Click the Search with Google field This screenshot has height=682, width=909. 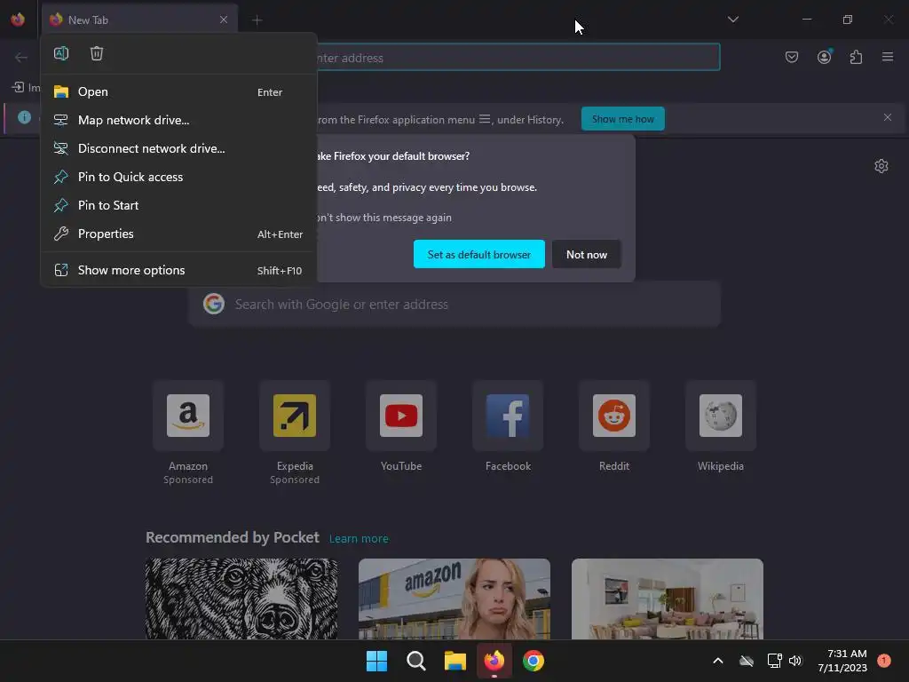tap(454, 304)
